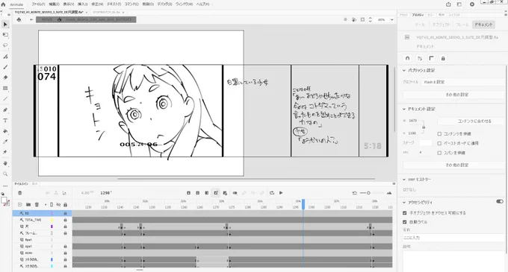Click the 名前 accessibility input field
508x272 pixels.
(453, 238)
